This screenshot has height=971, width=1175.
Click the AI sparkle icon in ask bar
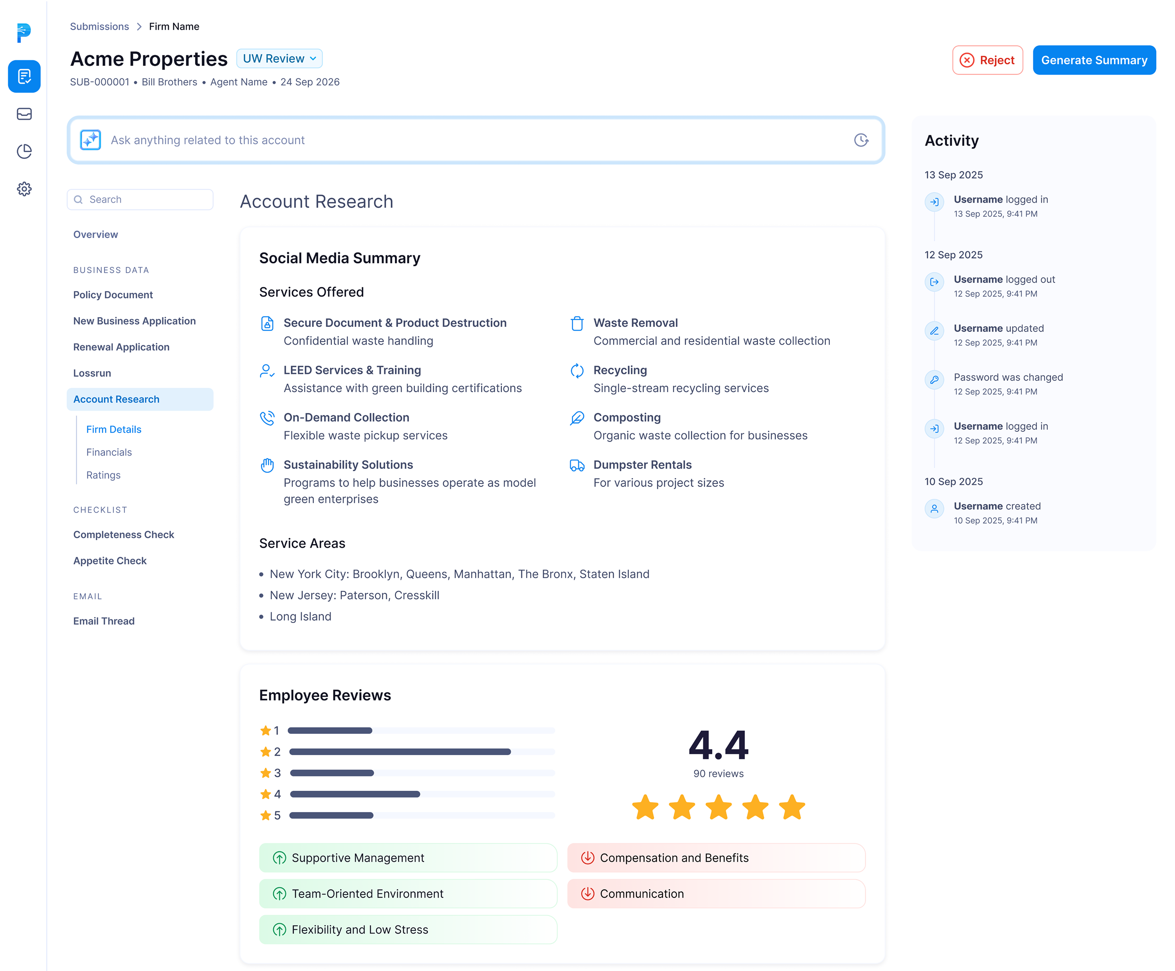(91, 140)
